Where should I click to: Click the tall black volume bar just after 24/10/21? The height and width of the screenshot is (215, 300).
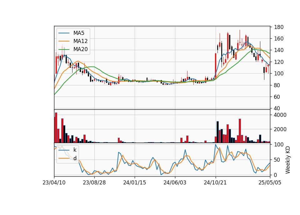217,132
